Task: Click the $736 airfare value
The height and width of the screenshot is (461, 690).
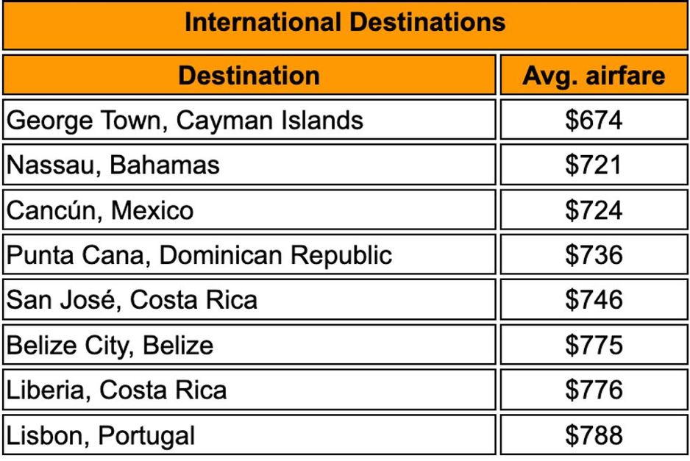Action: pyautogui.click(x=593, y=255)
